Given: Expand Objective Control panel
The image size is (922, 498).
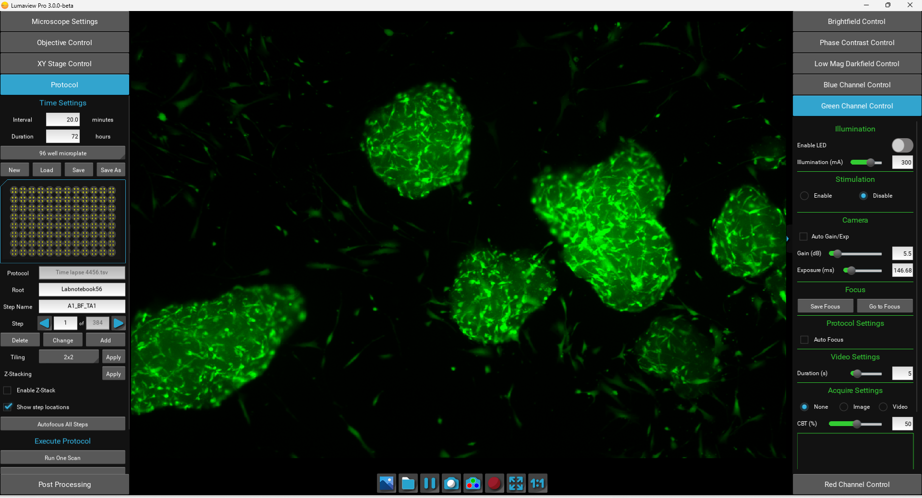Looking at the screenshot, I should coord(64,43).
